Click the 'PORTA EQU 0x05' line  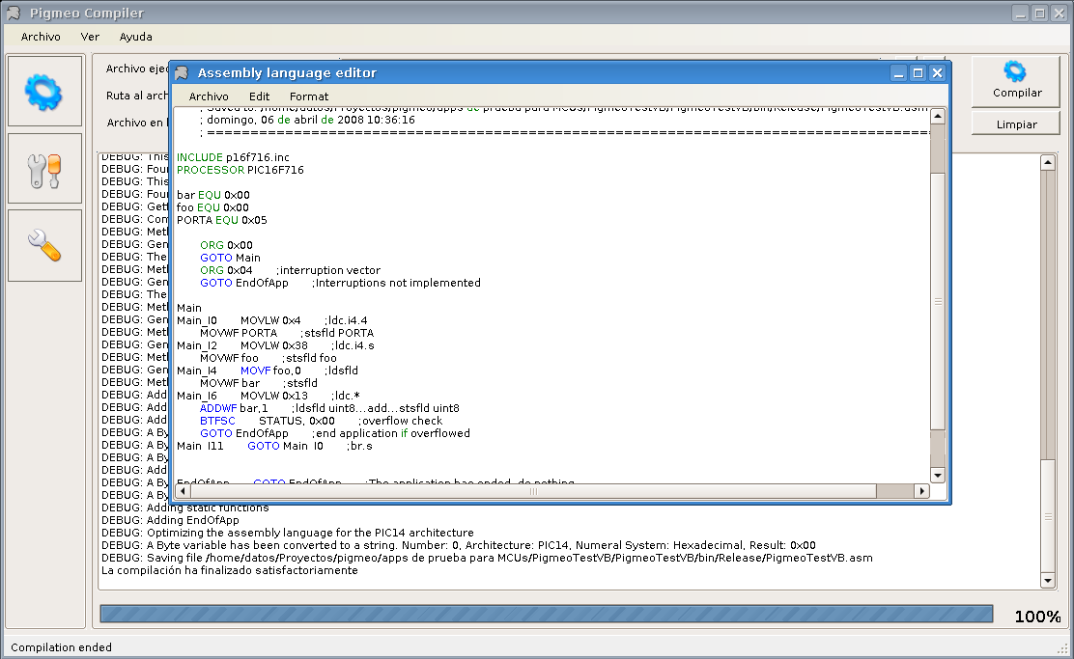click(222, 220)
